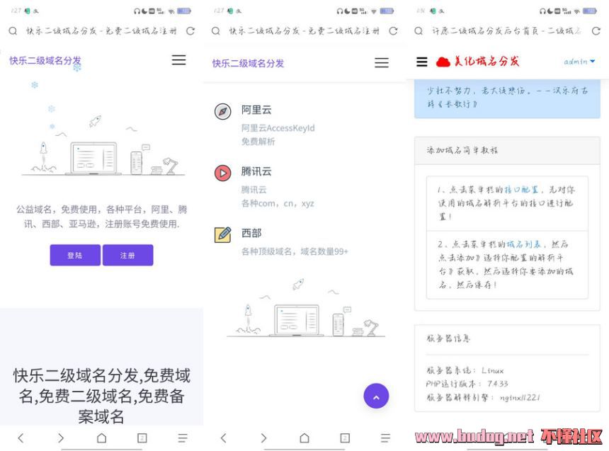609x451 pixels.
Task: Select the PHP运行版本 line
Action: point(467,384)
